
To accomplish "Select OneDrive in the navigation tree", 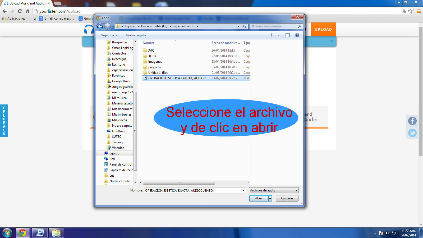I will [x=118, y=131].
